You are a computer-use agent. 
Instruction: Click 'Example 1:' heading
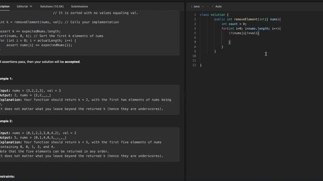pos(6,78)
